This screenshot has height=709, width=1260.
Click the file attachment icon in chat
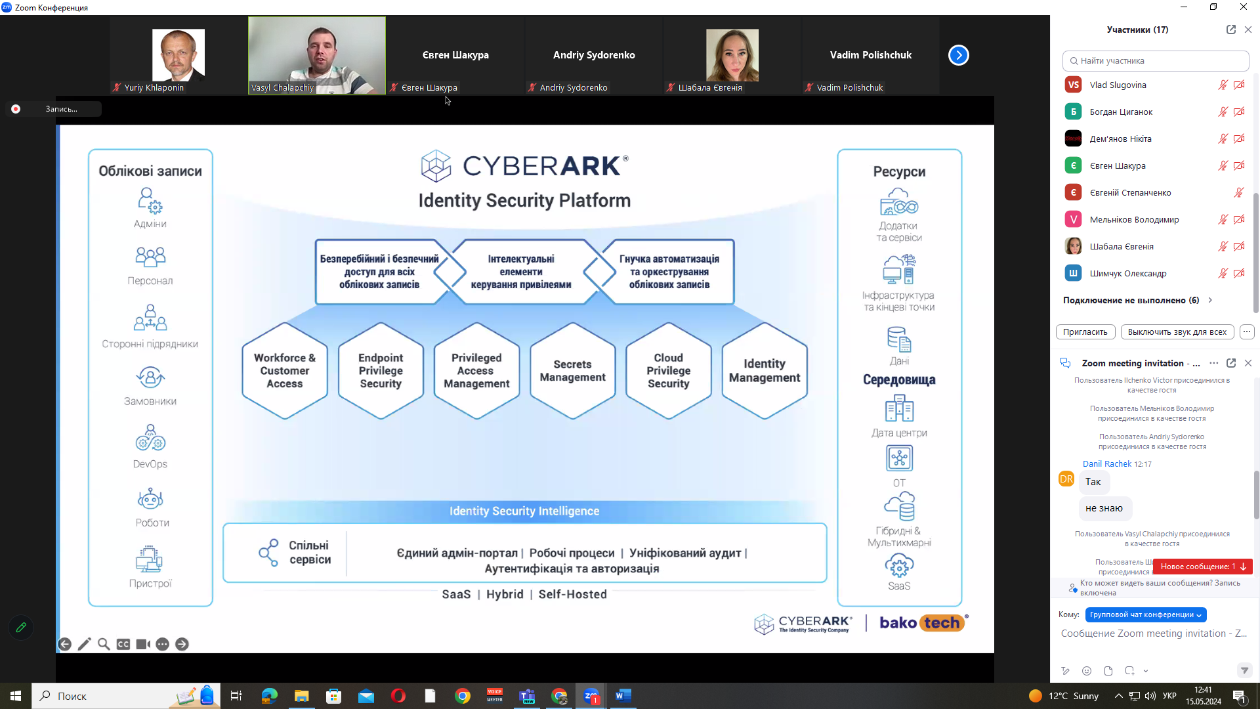point(1108,671)
